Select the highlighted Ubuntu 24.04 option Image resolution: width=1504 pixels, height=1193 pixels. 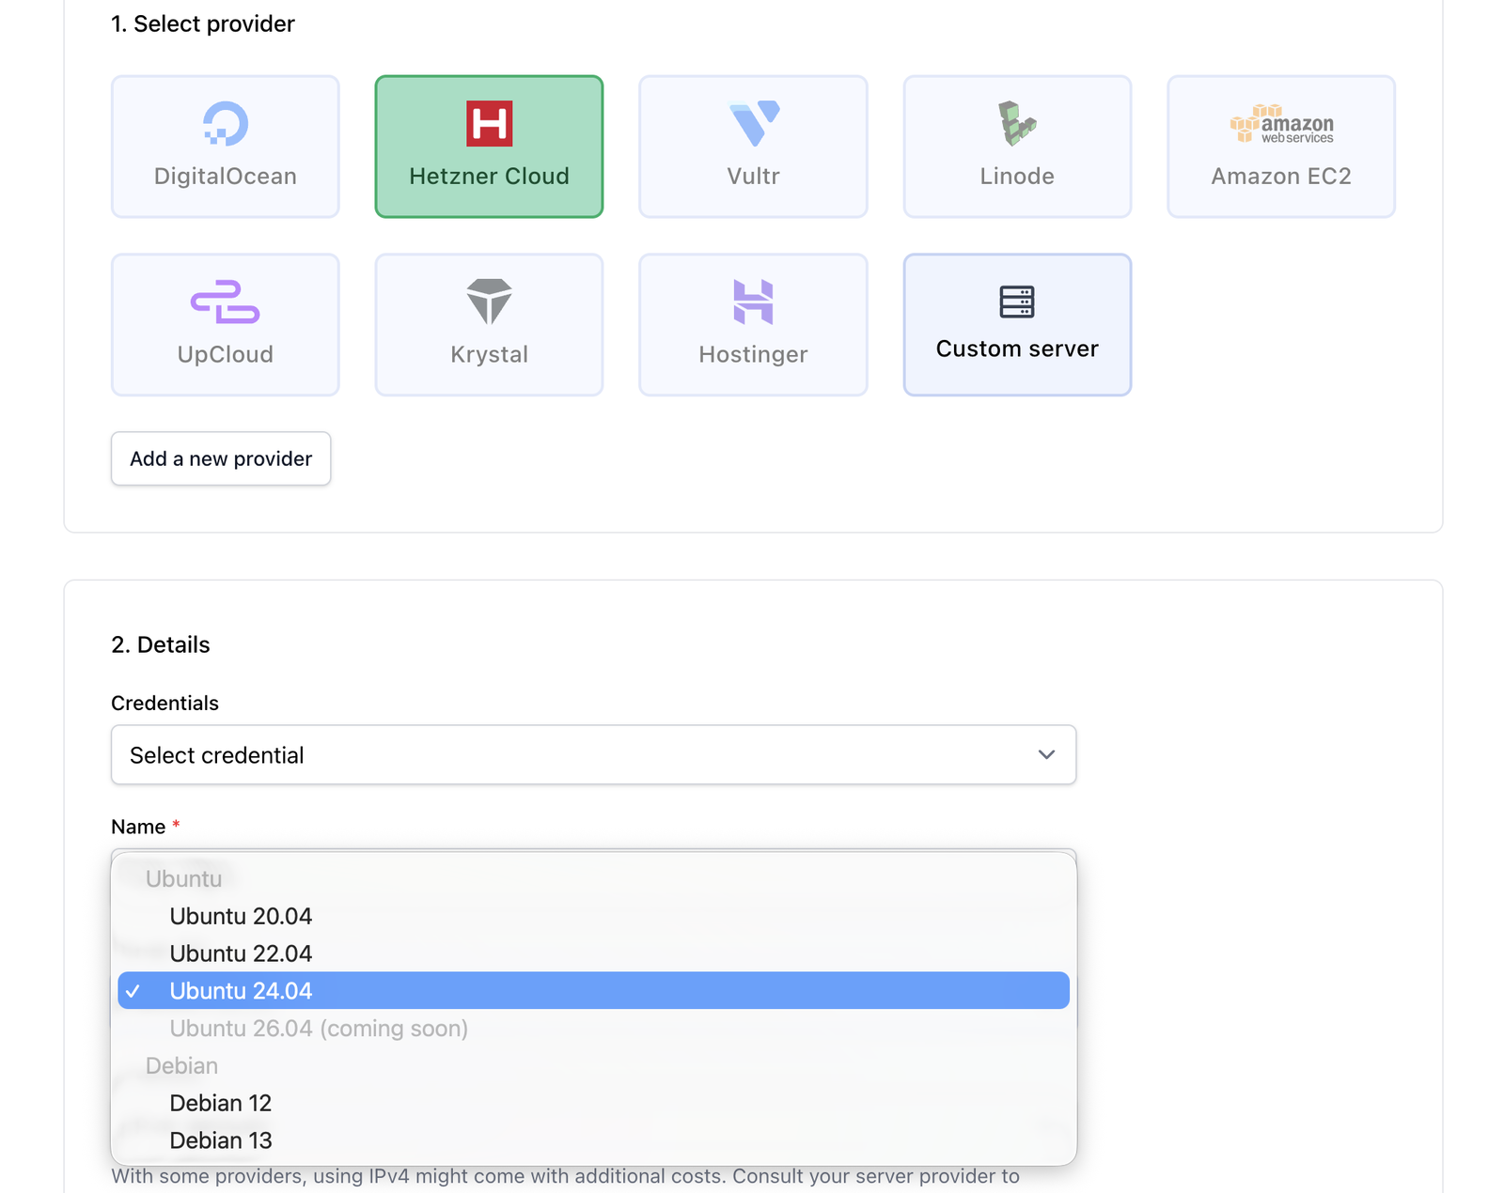(593, 991)
